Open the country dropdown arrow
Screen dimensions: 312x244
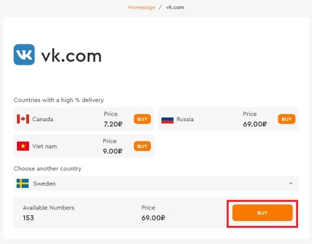[290, 184]
